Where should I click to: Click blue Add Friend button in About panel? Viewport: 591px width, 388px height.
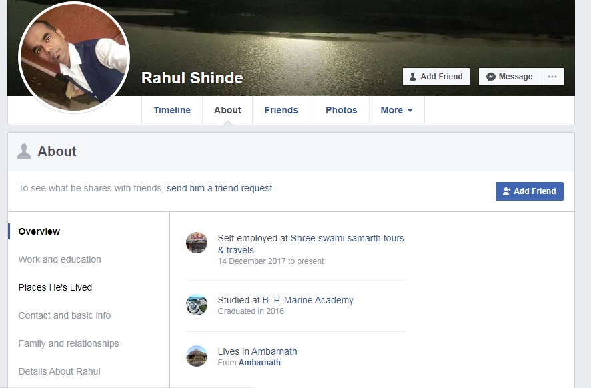[529, 191]
